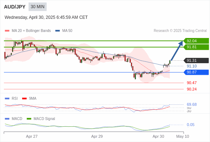The width and height of the screenshot is (210, 142).
Task: Click the MACD Signal green swatch
Action: (29, 119)
